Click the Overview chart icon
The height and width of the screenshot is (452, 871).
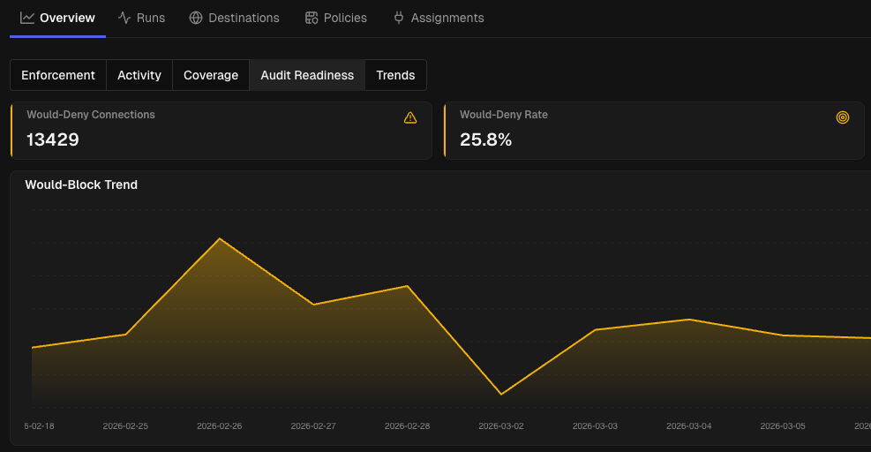pos(27,18)
